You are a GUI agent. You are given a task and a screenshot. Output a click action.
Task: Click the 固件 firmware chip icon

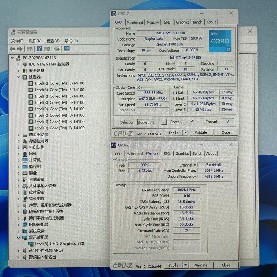pyautogui.click(x=25, y=154)
